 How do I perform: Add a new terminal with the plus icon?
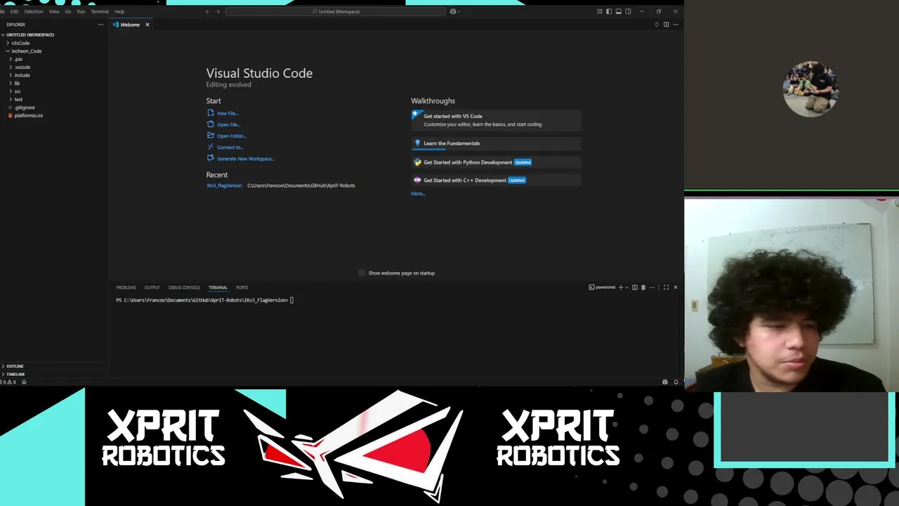click(621, 287)
